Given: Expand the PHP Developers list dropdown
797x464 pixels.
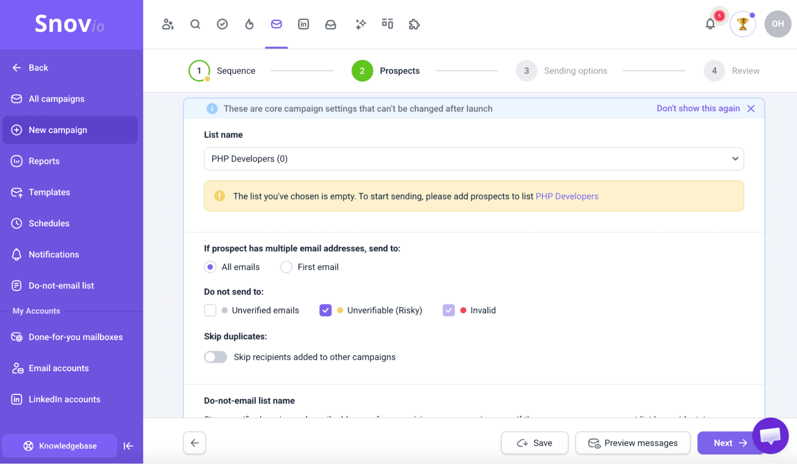Looking at the screenshot, I should pyautogui.click(x=474, y=159).
